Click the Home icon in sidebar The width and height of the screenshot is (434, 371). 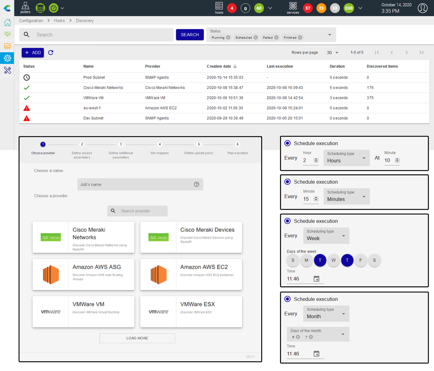(x=7, y=23)
